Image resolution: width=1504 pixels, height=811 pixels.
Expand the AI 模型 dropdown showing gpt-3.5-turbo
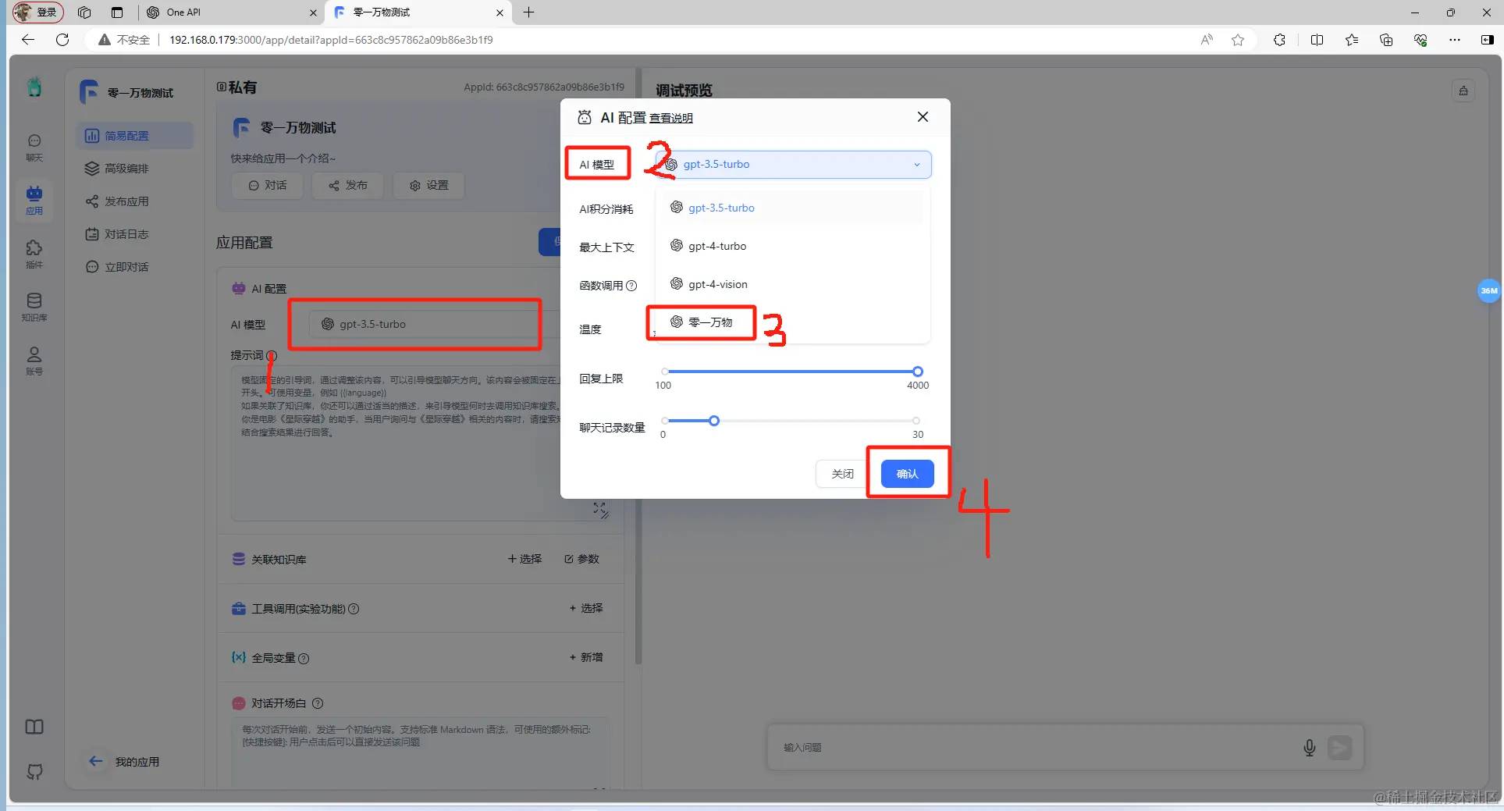[x=794, y=165]
